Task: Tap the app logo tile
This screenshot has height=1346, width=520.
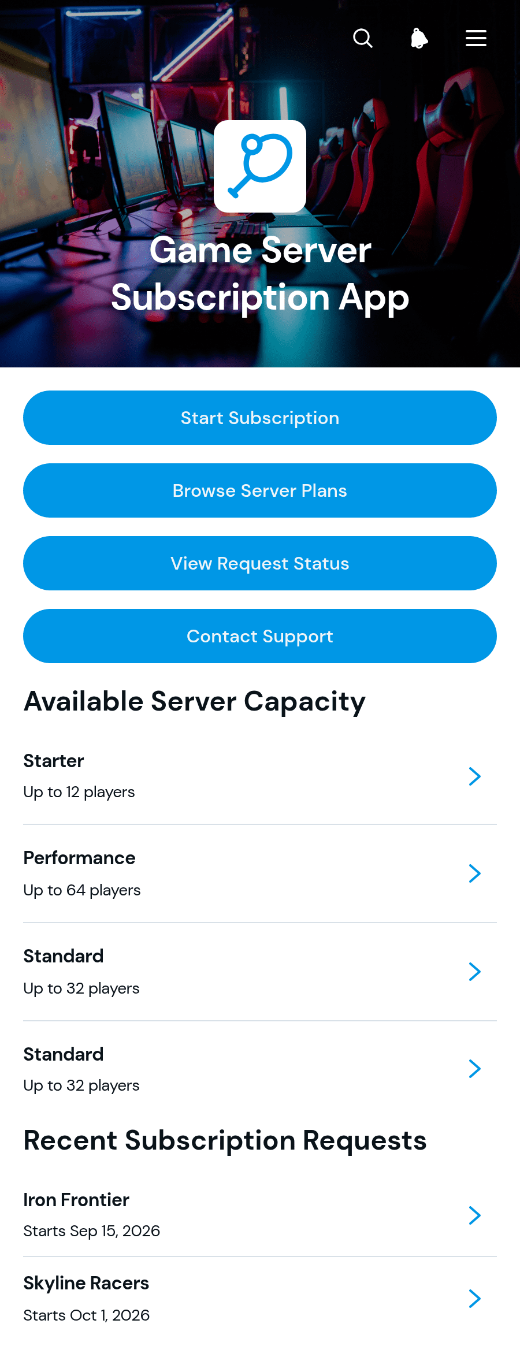Action: pos(260,166)
